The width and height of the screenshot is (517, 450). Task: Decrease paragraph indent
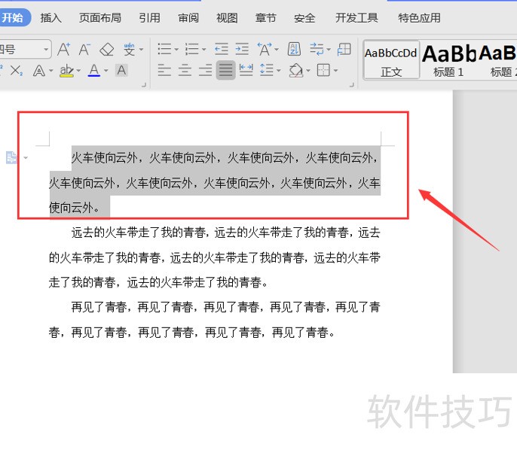click(222, 50)
